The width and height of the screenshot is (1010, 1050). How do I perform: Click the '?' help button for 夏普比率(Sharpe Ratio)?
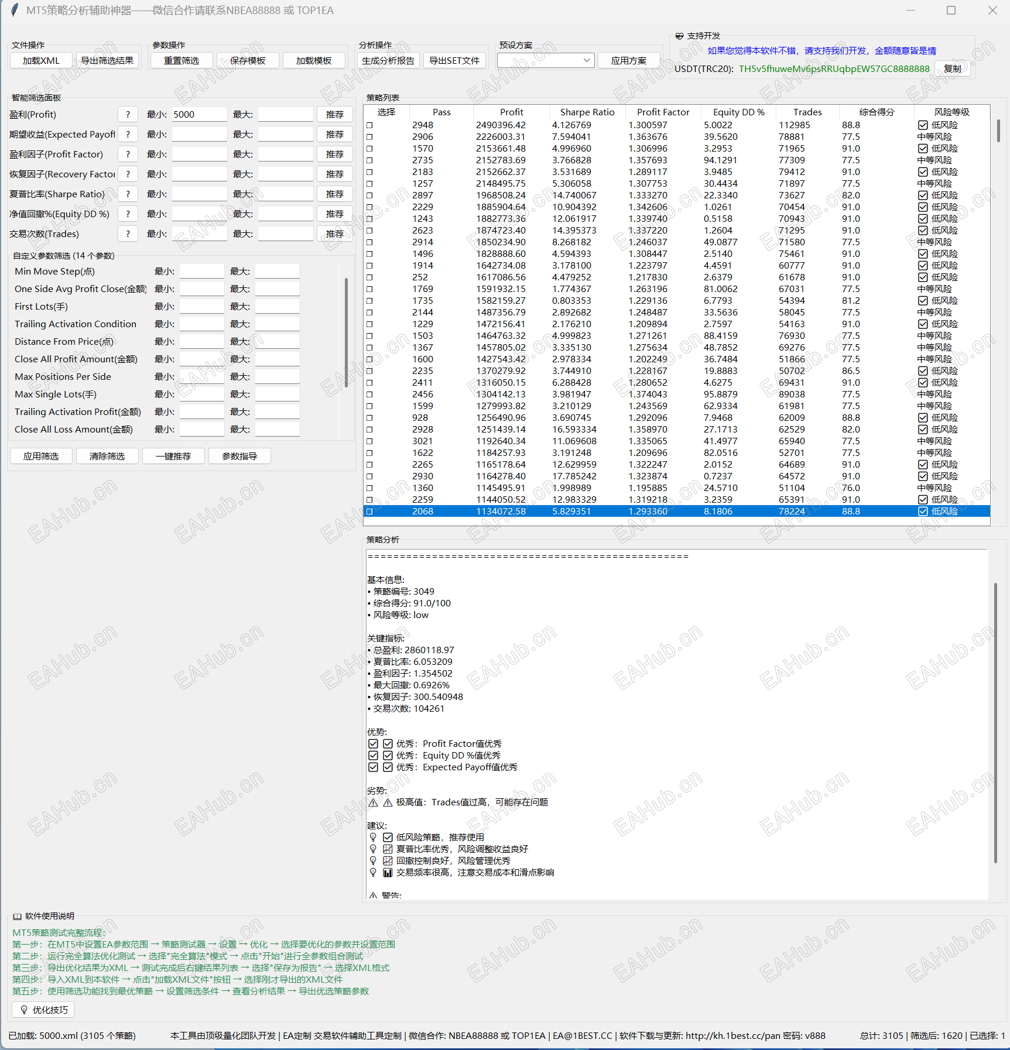point(128,194)
